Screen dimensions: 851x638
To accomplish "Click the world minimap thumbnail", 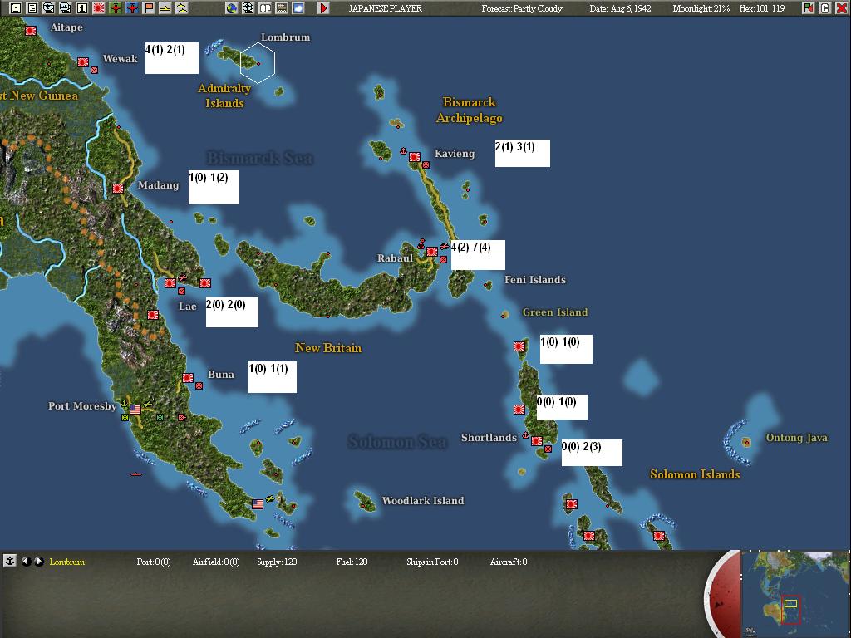I will pos(794,594).
